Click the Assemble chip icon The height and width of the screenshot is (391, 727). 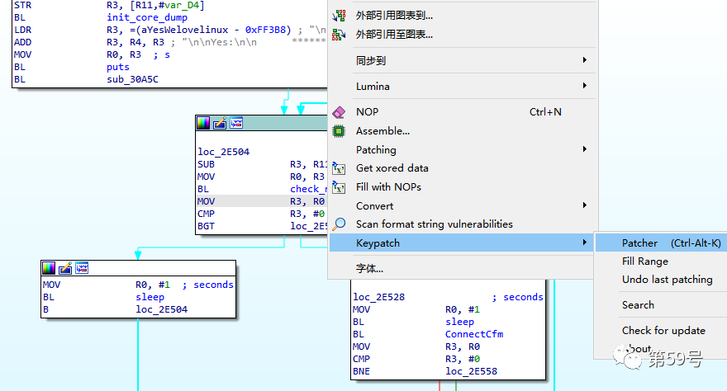tap(339, 131)
